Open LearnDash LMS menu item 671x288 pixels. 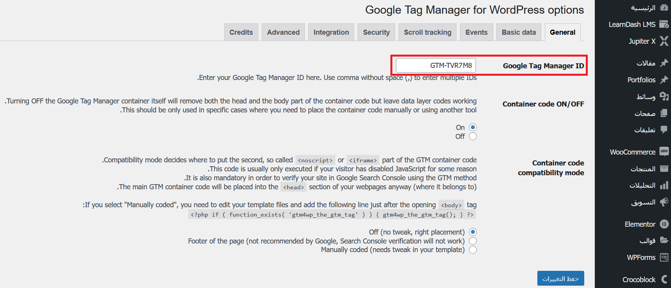coord(633,24)
